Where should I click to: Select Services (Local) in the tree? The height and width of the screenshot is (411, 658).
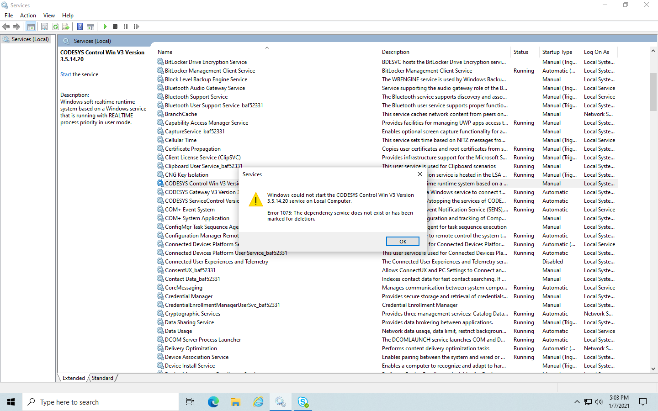pos(30,39)
